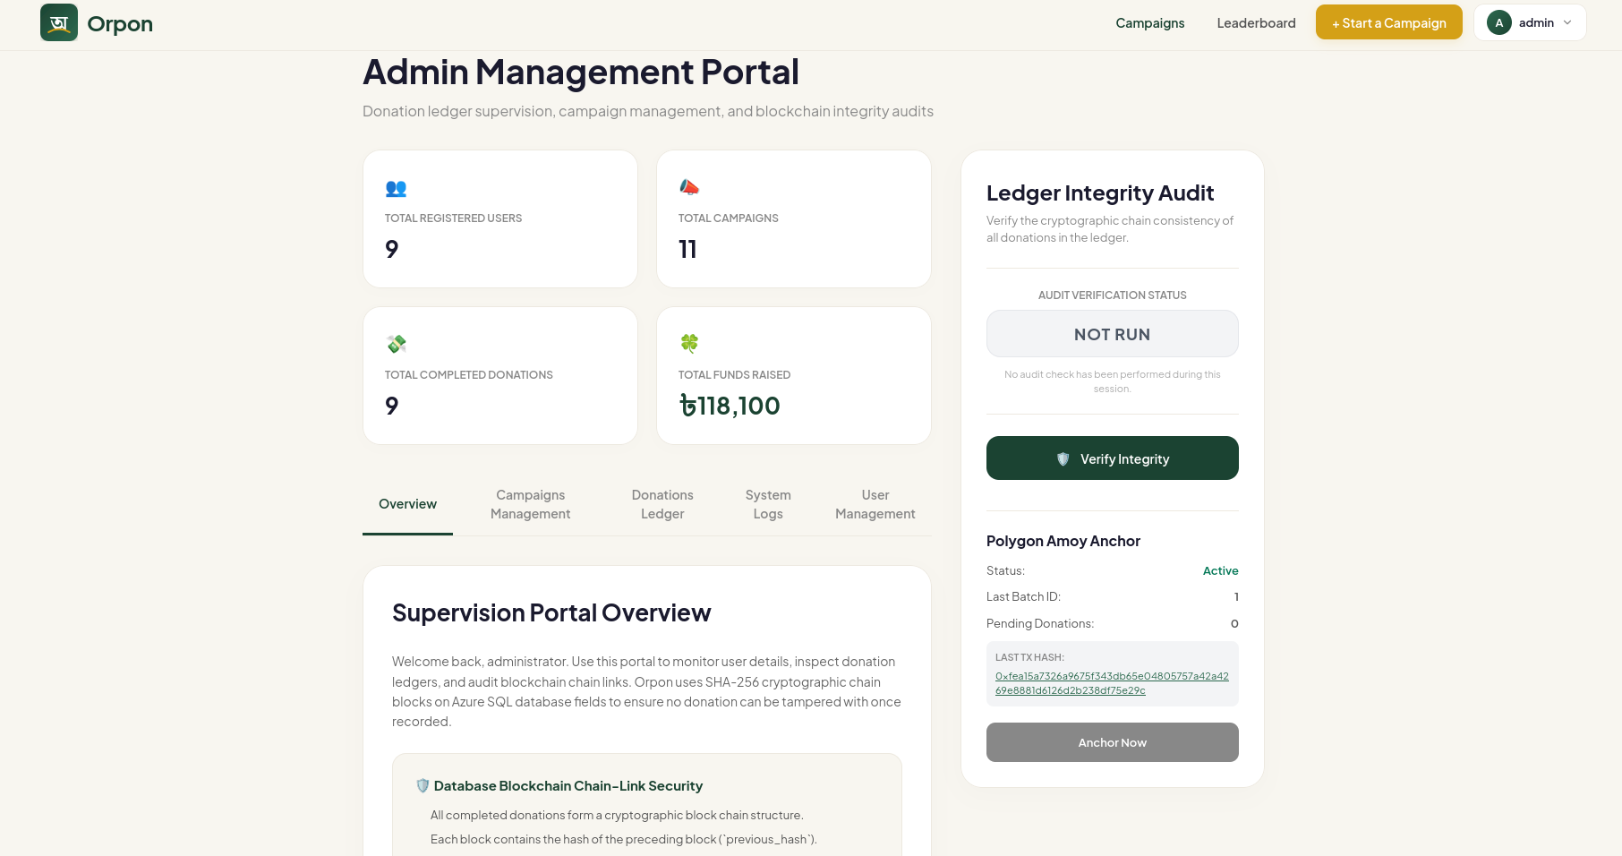The height and width of the screenshot is (856, 1622).
Task: Click the Active status text
Action: click(1220, 570)
